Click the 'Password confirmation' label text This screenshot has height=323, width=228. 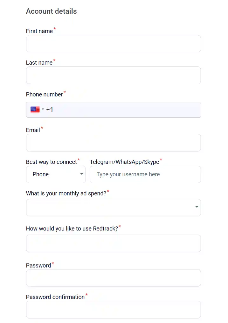(55, 297)
